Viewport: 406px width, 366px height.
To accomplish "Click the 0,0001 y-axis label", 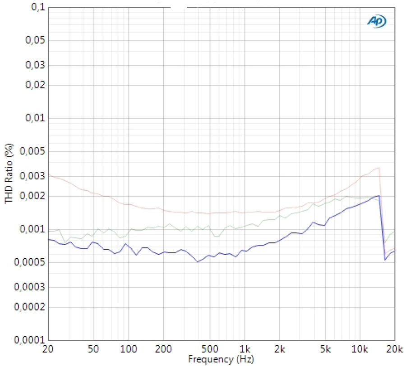I will (x=29, y=340).
